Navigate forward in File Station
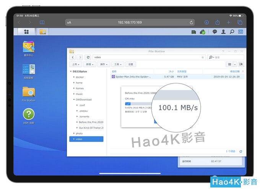The width and height of the screenshot is (260, 189). pyautogui.click(x=80, y=57)
